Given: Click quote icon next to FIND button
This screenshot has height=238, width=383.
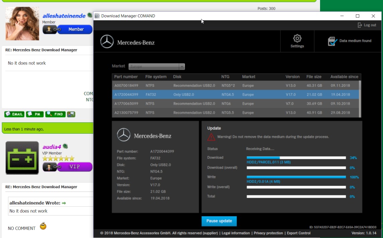Looking at the screenshot, I should (71, 114).
